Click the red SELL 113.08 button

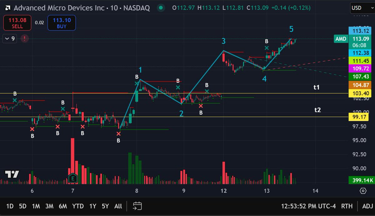coord(17,23)
